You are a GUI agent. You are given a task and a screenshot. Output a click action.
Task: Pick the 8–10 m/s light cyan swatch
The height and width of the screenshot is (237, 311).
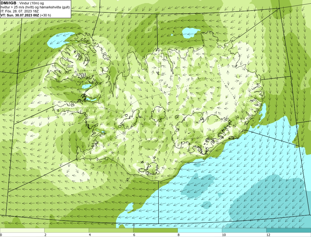click(x=200, y=230)
